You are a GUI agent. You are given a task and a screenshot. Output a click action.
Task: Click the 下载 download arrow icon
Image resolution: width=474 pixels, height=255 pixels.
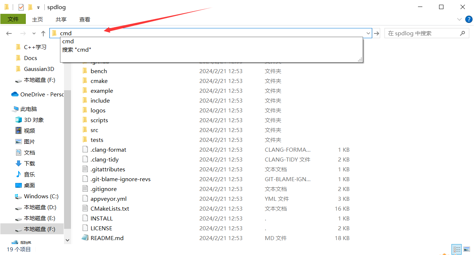[19, 163]
